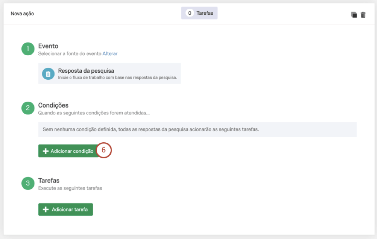Click the Nova ação title
The height and width of the screenshot is (239, 377).
[22, 14]
